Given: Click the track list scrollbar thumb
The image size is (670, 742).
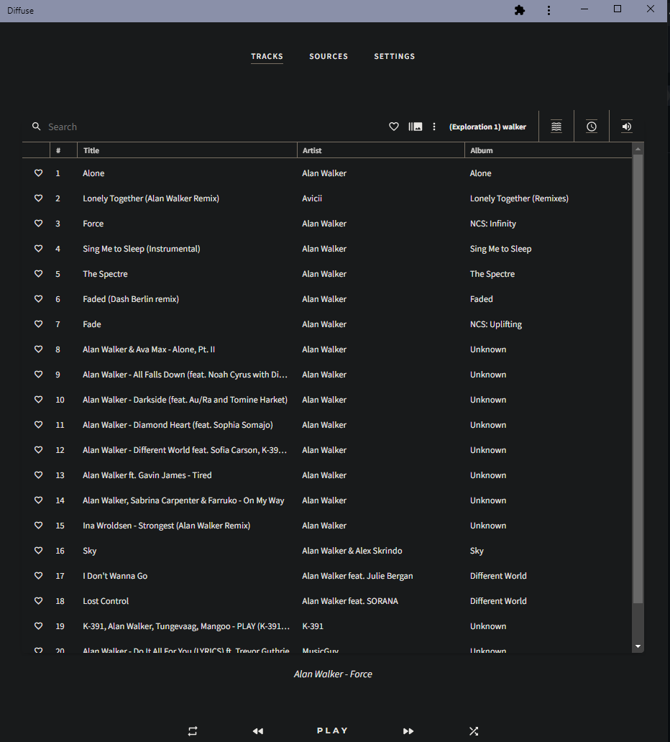Looking at the screenshot, I should point(638,379).
